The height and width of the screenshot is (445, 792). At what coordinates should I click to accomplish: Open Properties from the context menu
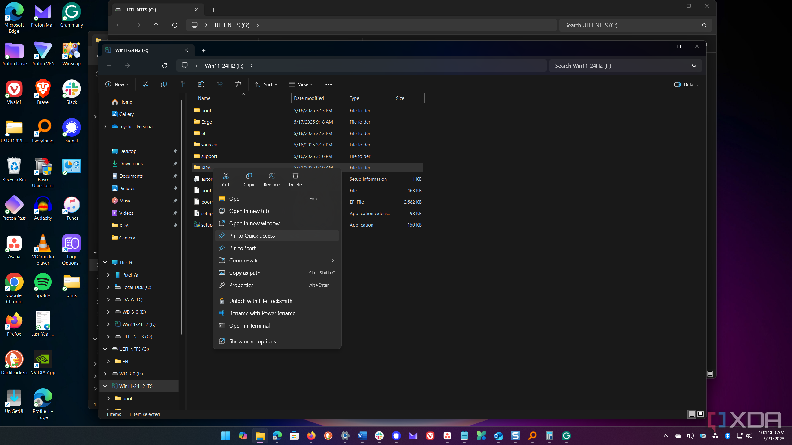(277, 285)
